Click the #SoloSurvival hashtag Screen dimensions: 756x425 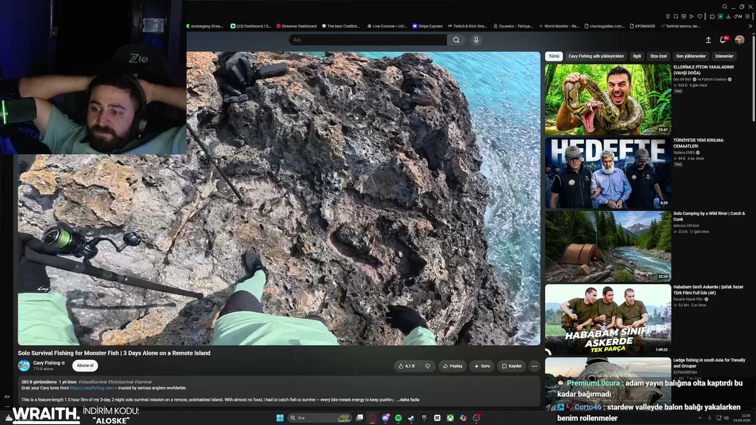[120, 382]
